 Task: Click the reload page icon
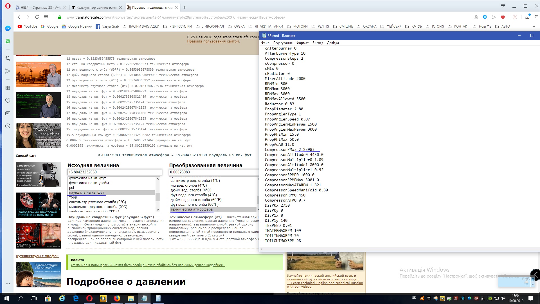pyautogui.click(x=37, y=17)
